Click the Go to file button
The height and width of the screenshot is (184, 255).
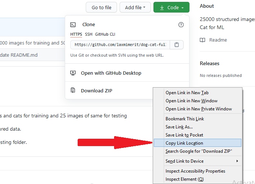click(101, 7)
